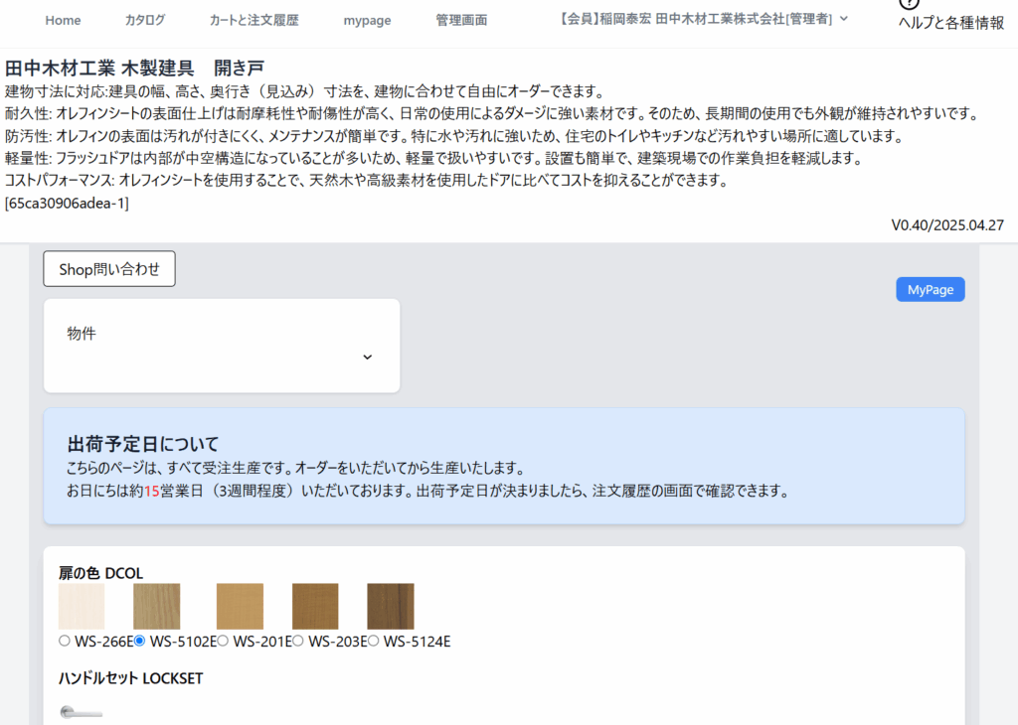
Task: Click the lever handle image under LOCKSET
Action: click(x=82, y=713)
